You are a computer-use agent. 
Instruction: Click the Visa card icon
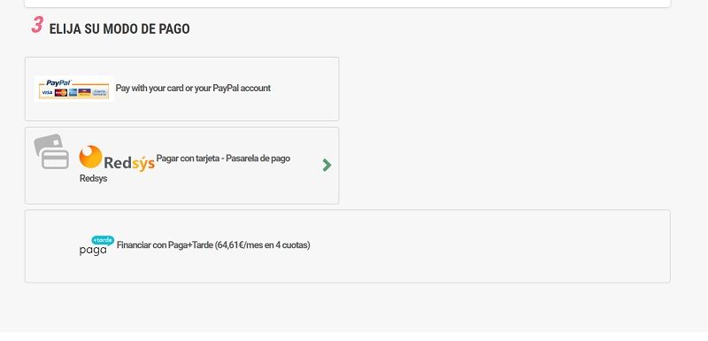tap(48, 93)
